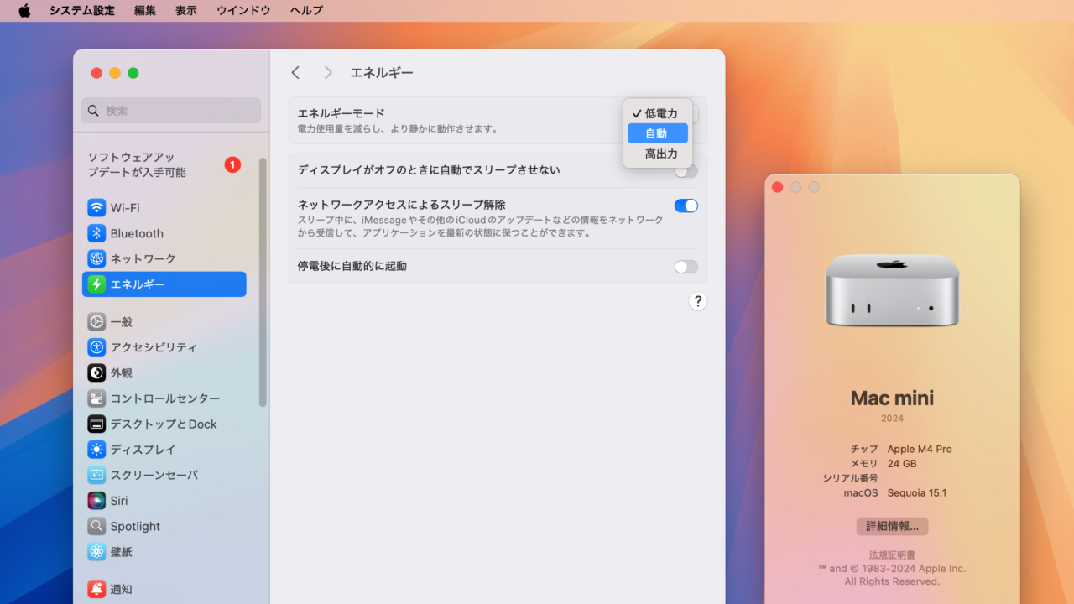Viewport: 1074px width, 604px height.
Task: Click the Mac mini image
Action: point(892,290)
